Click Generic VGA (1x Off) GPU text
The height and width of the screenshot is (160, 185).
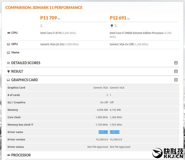click(x=122, y=44)
